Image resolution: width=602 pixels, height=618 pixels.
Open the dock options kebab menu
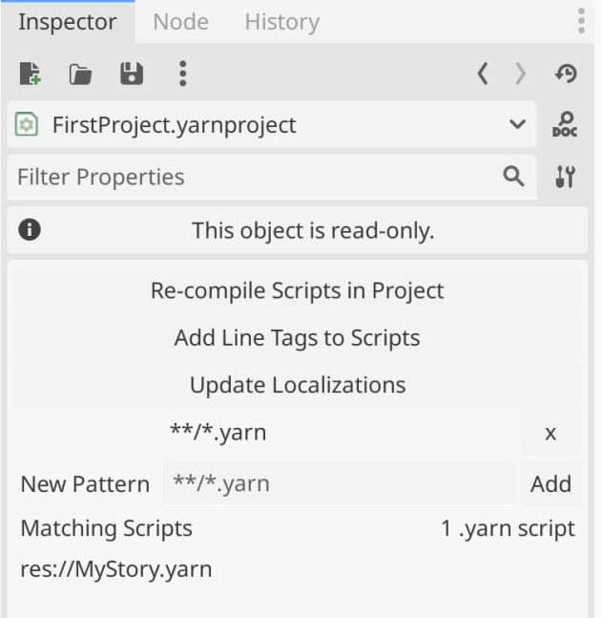click(581, 21)
